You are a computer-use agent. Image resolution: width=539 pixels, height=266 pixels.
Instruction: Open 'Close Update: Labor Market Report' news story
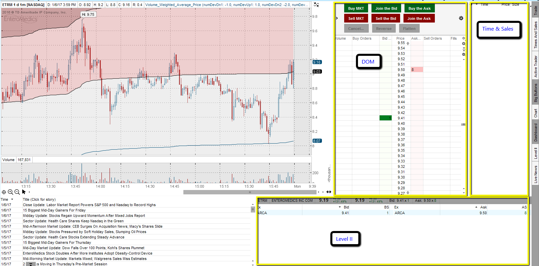coord(89,205)
